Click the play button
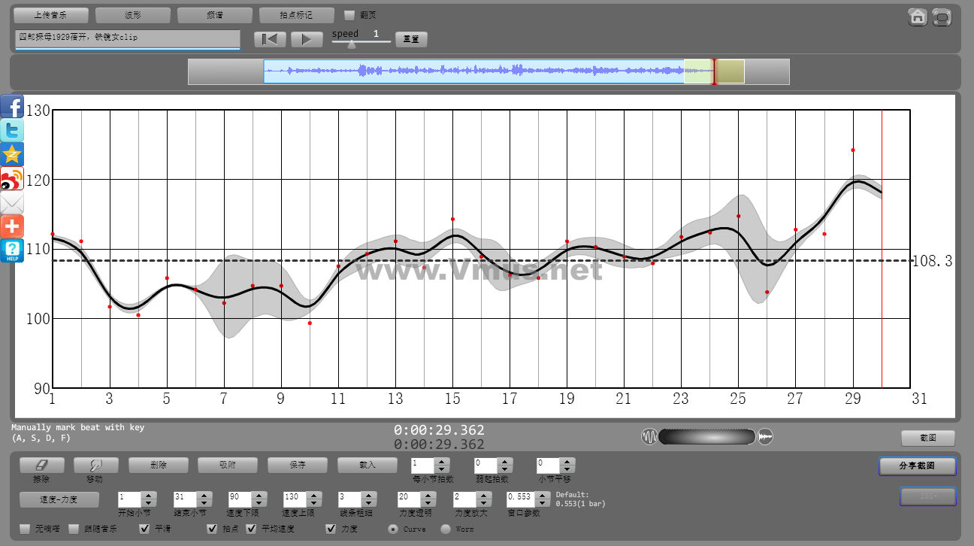The image size is (974, 546). click(x=307, y=39)
